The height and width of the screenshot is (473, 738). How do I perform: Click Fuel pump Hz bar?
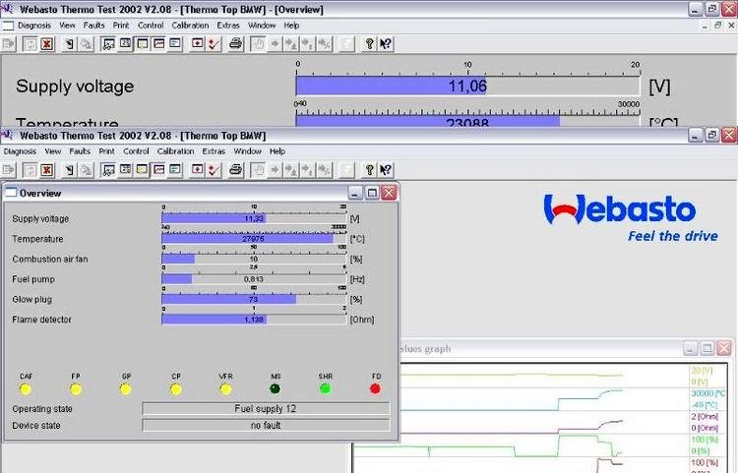click(x=254, y=279)
